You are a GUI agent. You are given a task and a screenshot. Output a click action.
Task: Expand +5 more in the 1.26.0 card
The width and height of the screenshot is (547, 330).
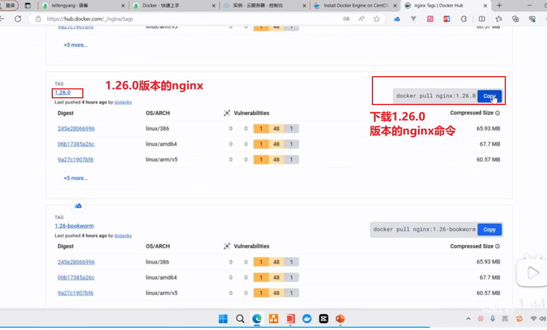(x=76, y=178)
